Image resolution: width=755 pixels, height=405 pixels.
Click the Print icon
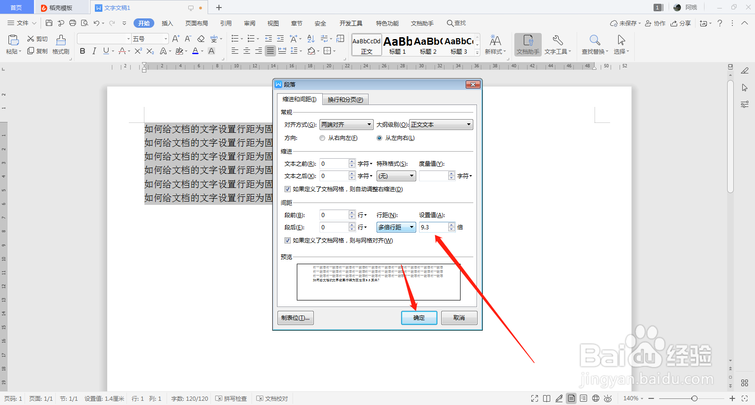(73, 23)
